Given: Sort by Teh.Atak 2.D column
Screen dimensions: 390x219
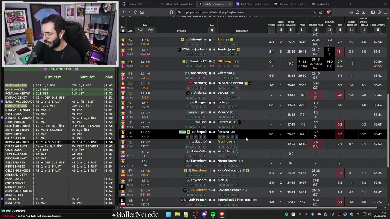Looking at the screenshot, I should tap(329, 30).
